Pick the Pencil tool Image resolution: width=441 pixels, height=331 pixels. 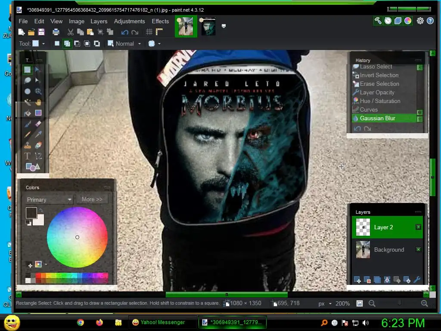pos(27,134)
